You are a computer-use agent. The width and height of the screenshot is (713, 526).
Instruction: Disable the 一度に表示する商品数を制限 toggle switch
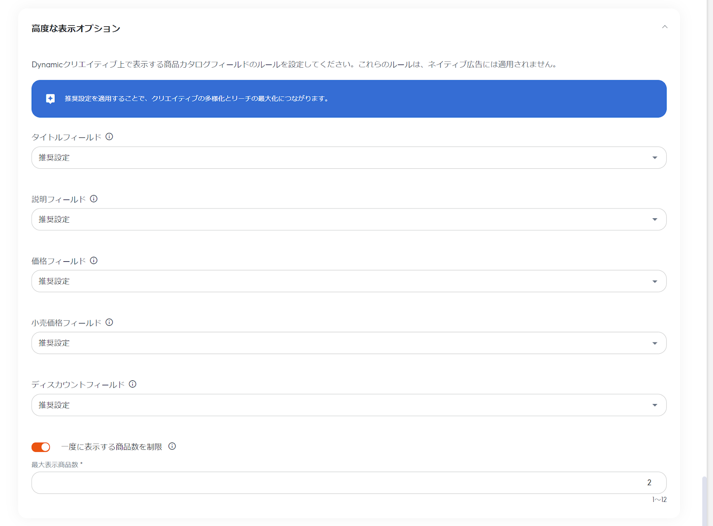point(41,447)
